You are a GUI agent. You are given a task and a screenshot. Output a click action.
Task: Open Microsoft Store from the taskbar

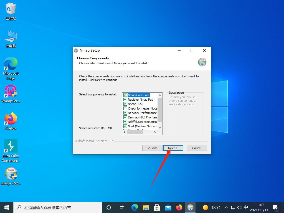pos(157,207)
